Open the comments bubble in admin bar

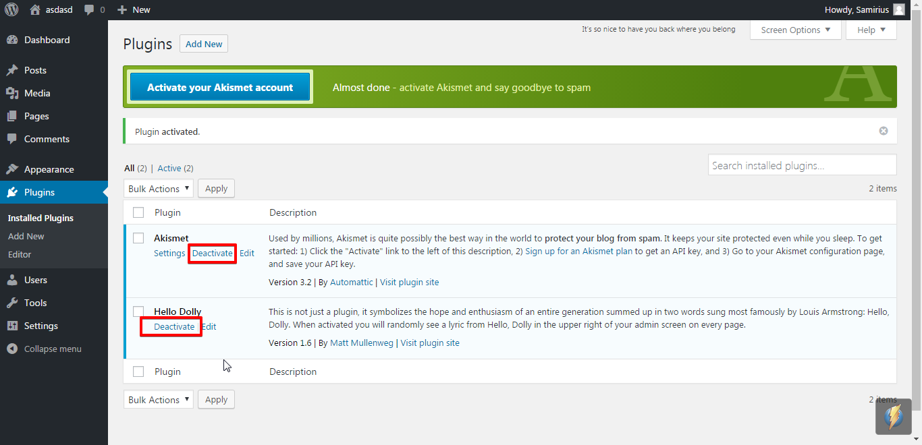[94, 9]
